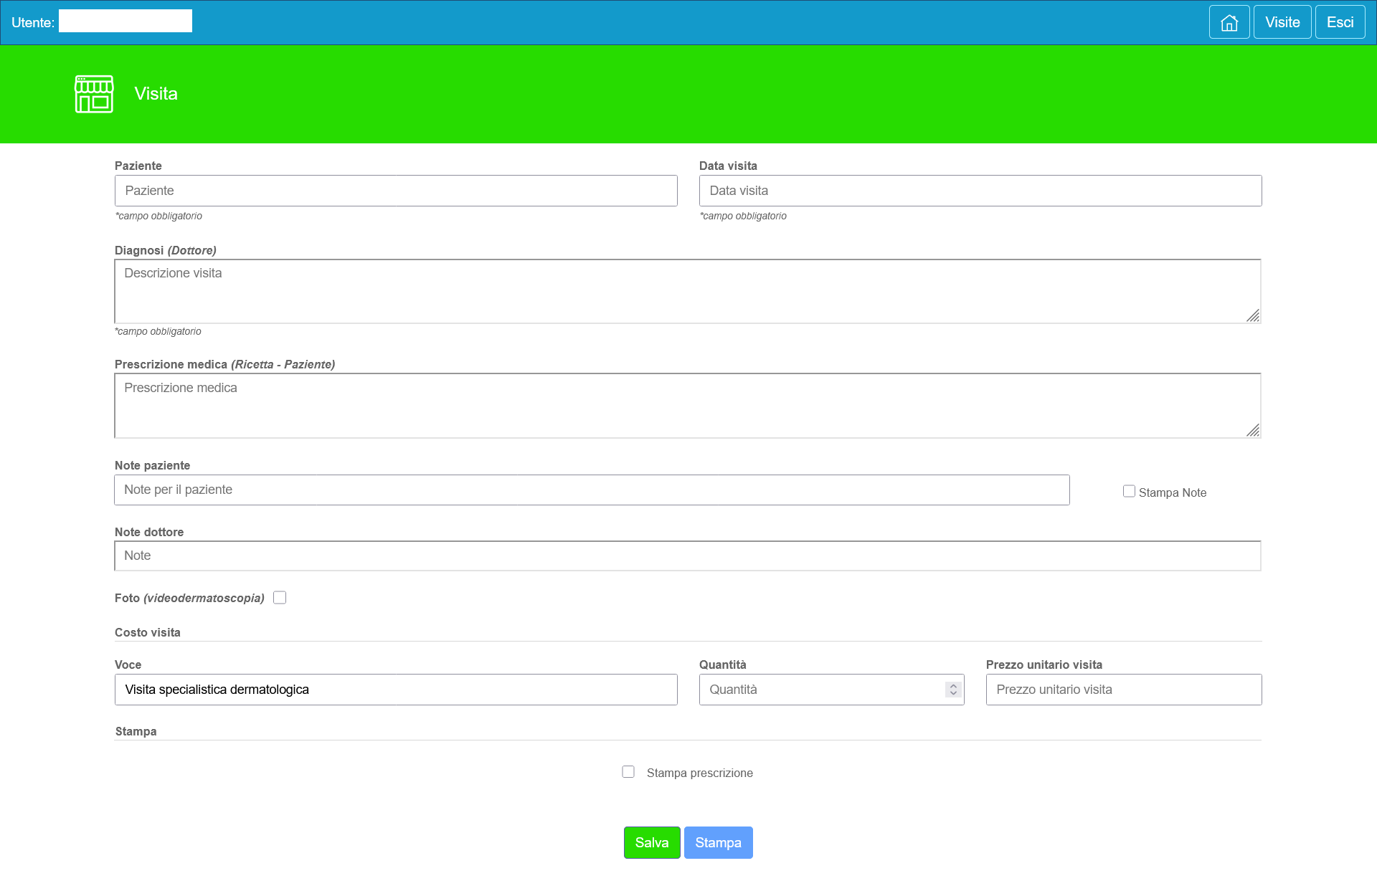Open the Visite menu item
This screenshot has height=886, width=1377.
tap(1282, 22)
